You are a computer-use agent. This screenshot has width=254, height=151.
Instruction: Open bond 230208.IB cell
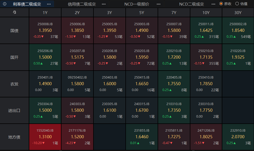click(x=109, y=57)
